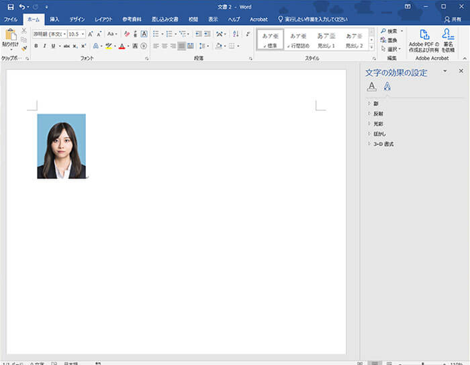470x365 pixels.
Task: Click the distributed alignment icon
Action: point(190,46)
